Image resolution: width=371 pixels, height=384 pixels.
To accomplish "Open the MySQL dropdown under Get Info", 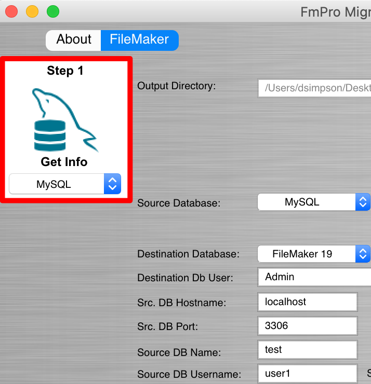I will (x=65, y=184).
